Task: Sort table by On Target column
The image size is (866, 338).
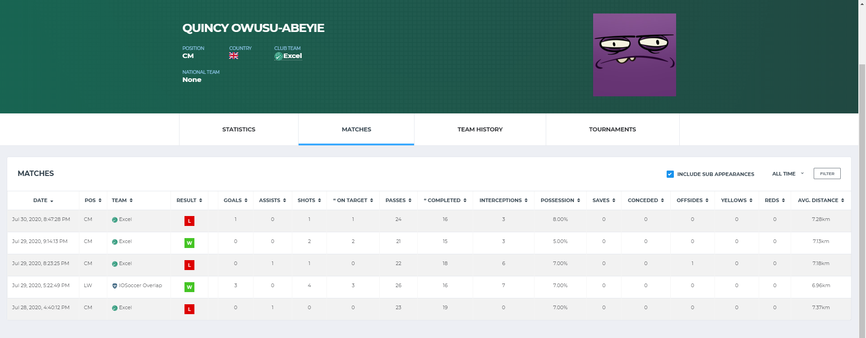Action: pyautogui.click(x=353, y=200)
